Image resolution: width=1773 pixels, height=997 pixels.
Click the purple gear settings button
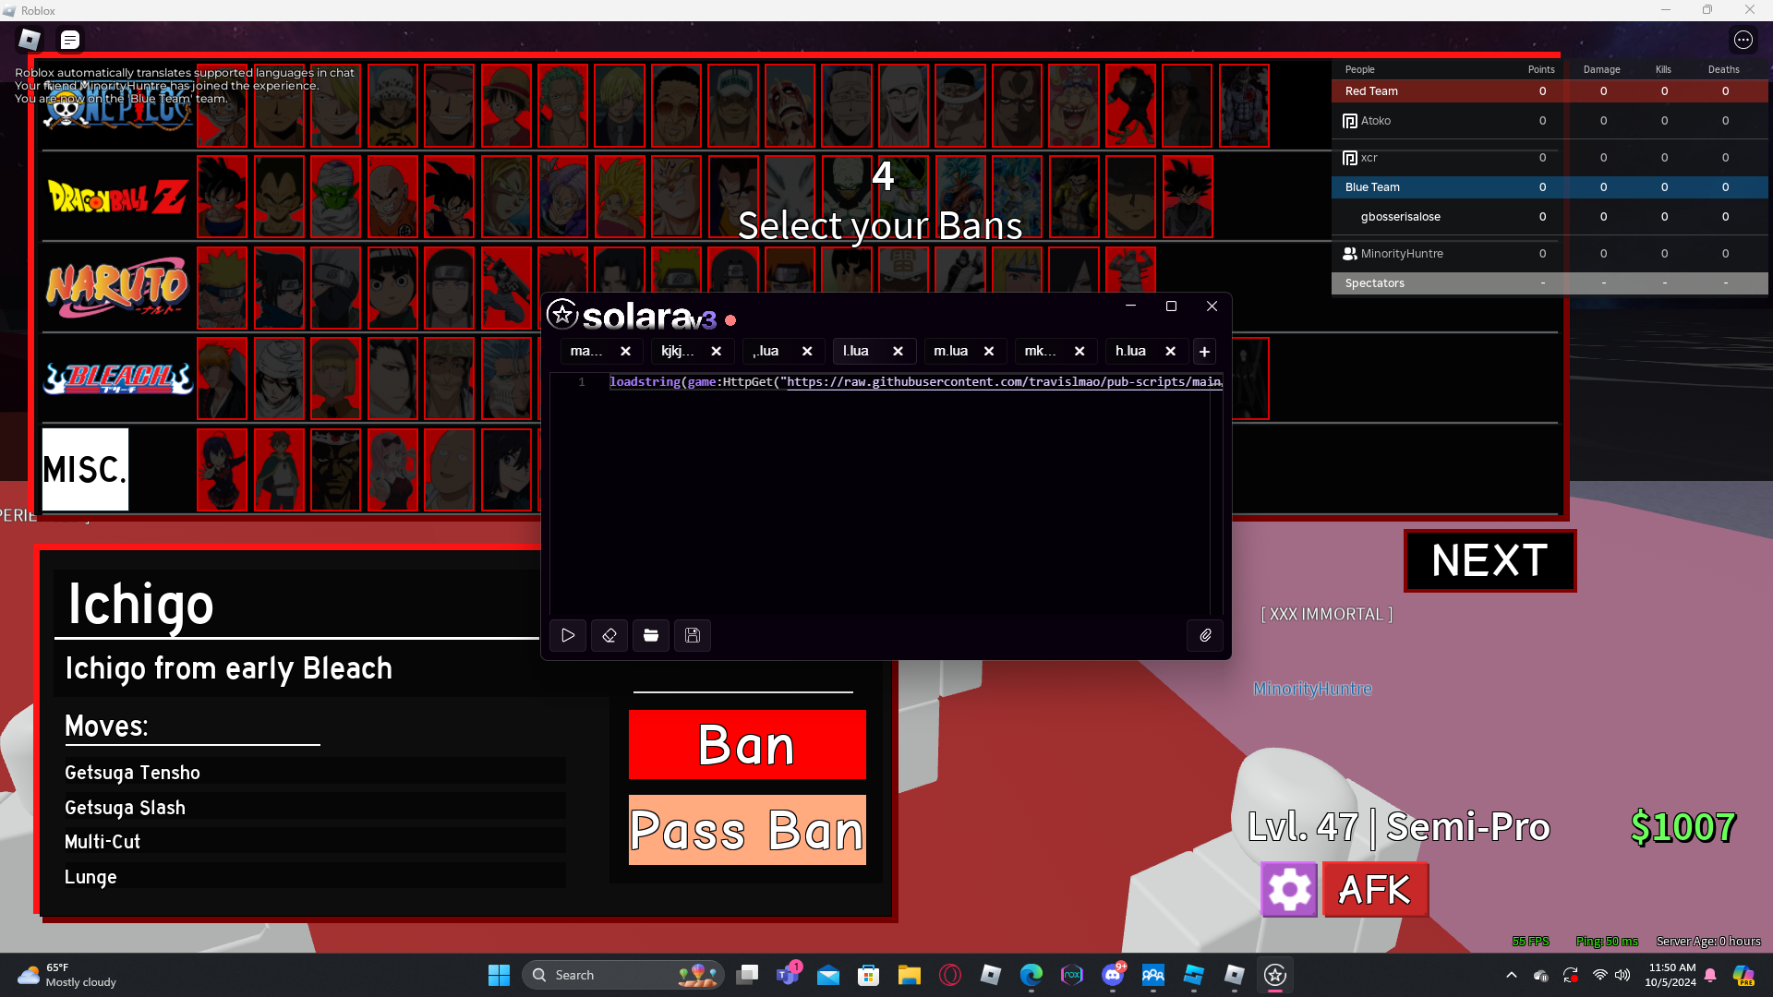pos(1289,890)
